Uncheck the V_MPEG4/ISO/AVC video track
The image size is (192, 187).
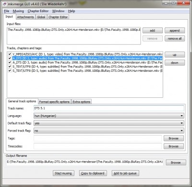tap(10, 54)
